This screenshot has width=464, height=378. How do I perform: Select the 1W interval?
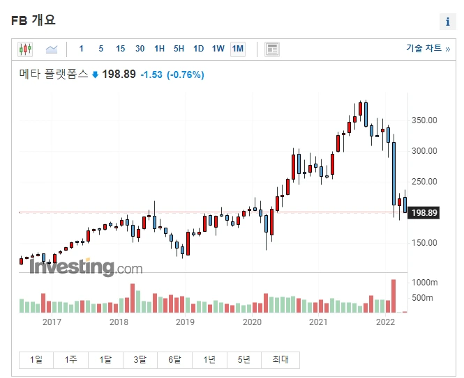tap(218, 49)
